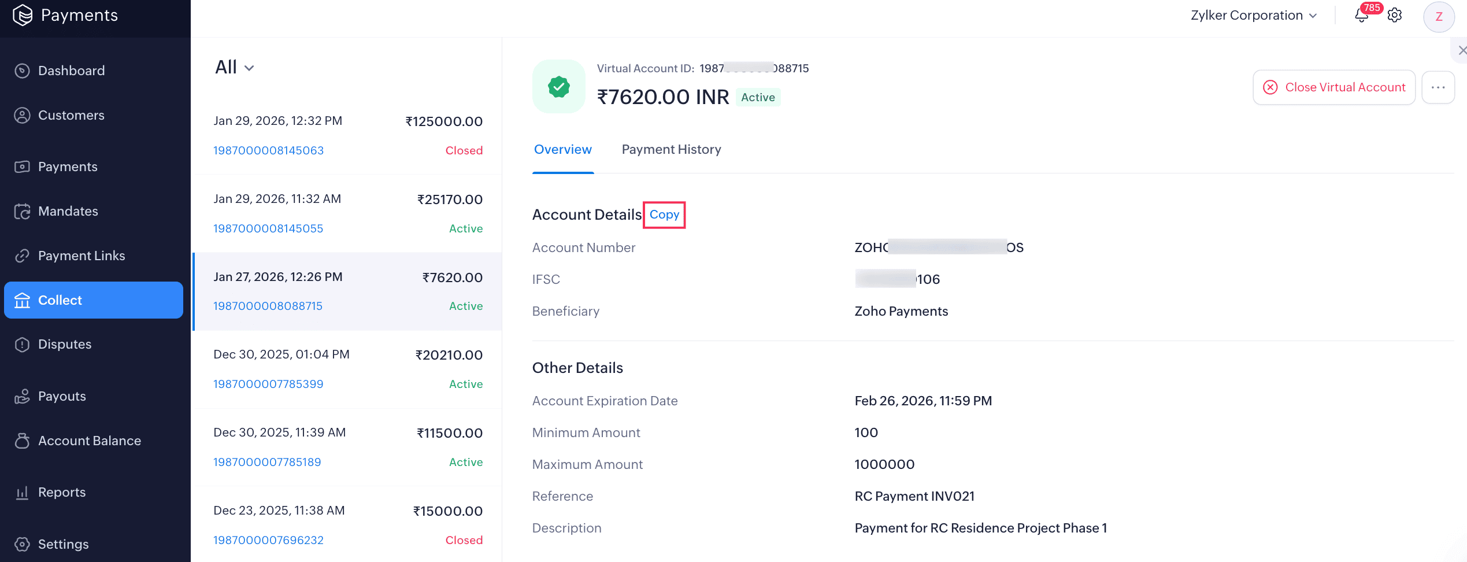Open the Zylker Corporation organization dropdown
The width and height of the screenshot is (1467, 562).
click(x=1253, y=16)
